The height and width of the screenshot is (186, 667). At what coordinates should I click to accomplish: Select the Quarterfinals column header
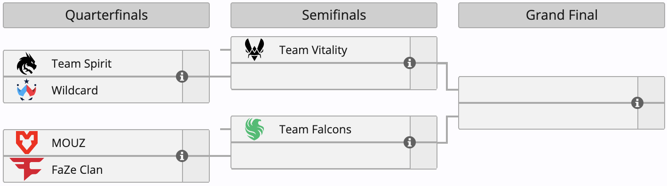106,15
